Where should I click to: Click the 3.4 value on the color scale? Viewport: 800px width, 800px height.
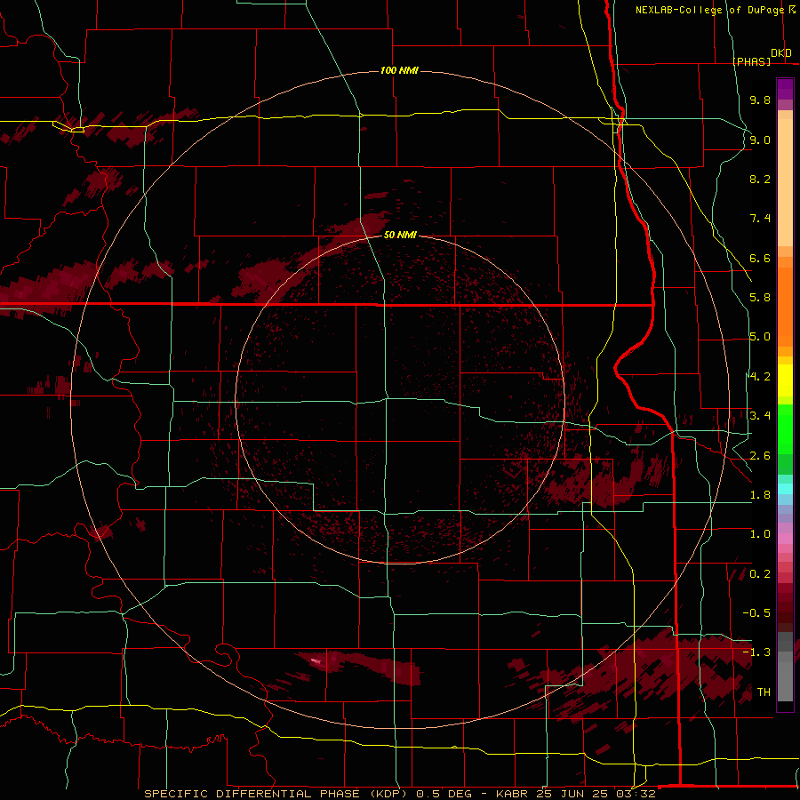click(x=760, y=416)
